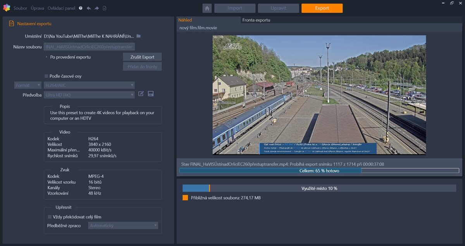Click the frame rate value 29,97 snímků/s
Image resolution: width=465 pixels, height=246 pixels.
pyautogui.click(x=102, y=156)
